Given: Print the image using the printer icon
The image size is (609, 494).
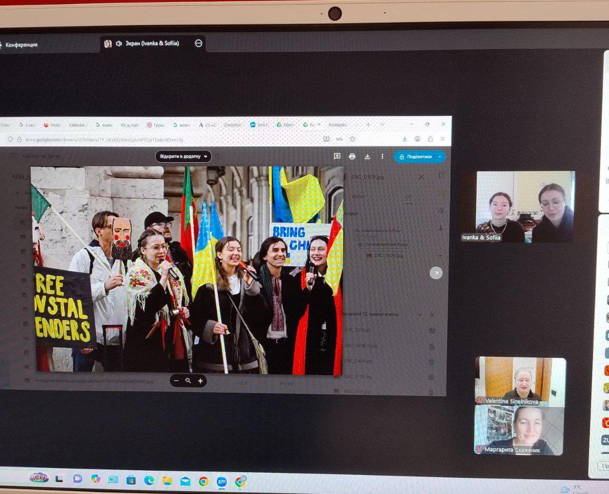Looking at the screenshot, I should pos(352,156).
